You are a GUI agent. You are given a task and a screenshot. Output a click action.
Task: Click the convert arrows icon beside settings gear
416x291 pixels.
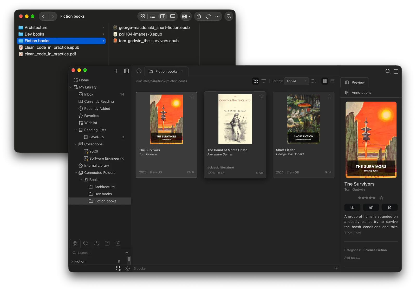pyautogui.click(x=119, y=269)
